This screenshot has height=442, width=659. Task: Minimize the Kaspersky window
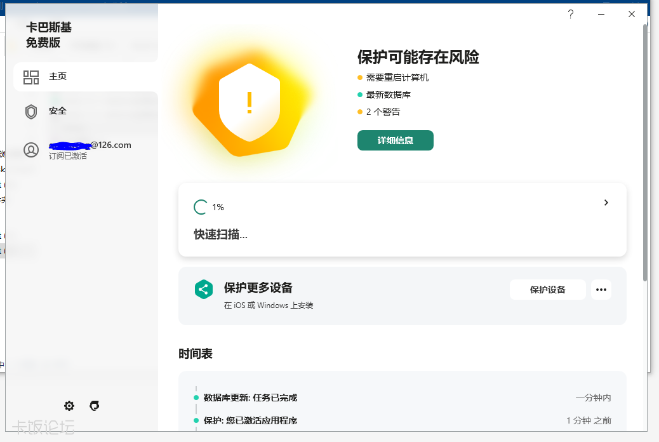[x=601, y=15]
